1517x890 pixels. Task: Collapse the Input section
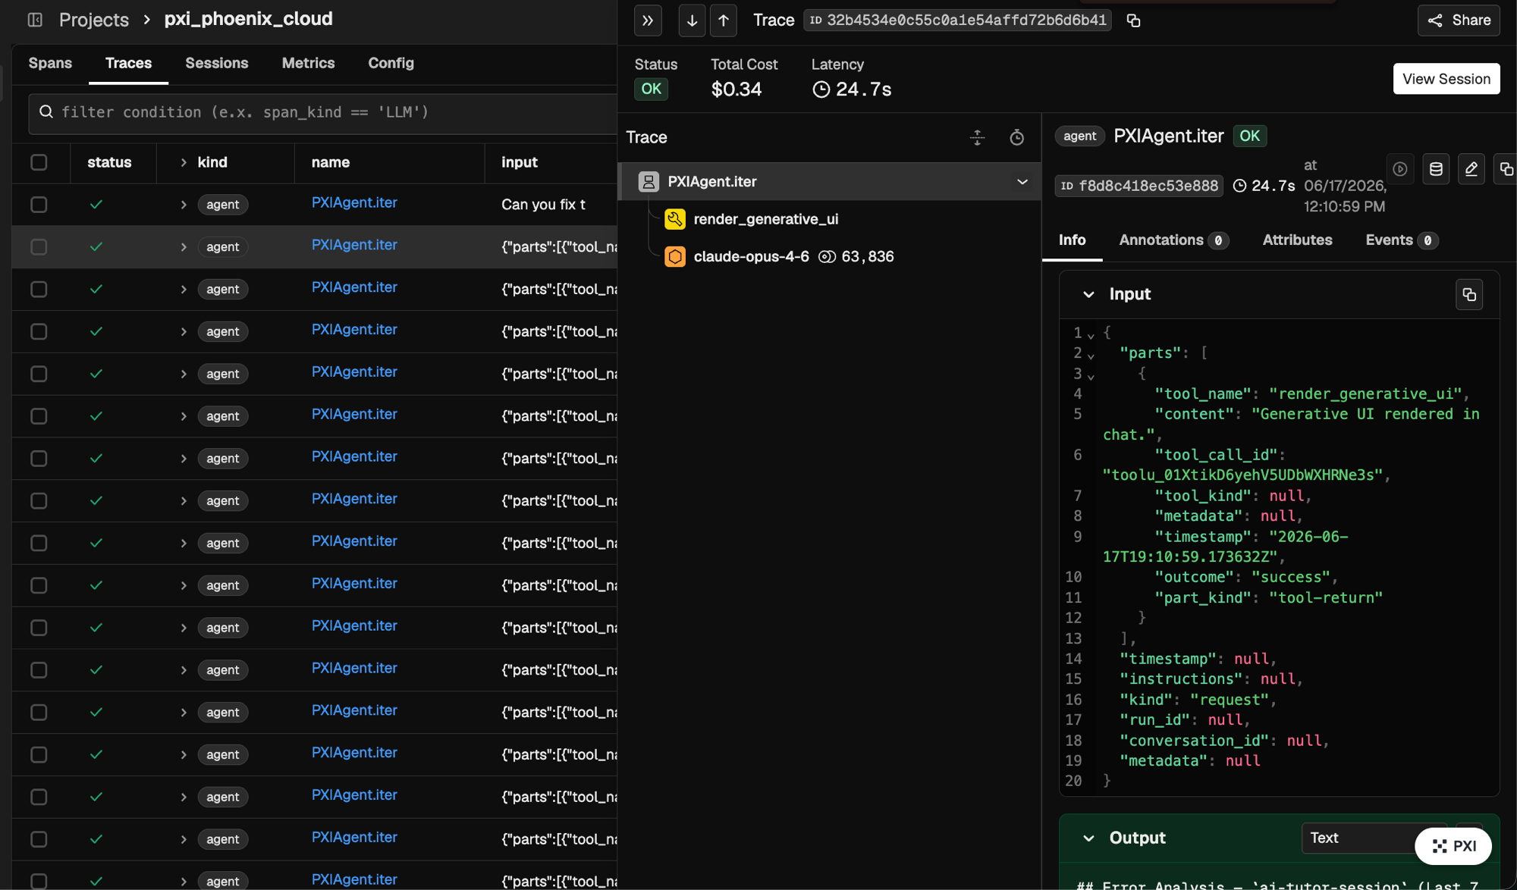coord(1088,294)
